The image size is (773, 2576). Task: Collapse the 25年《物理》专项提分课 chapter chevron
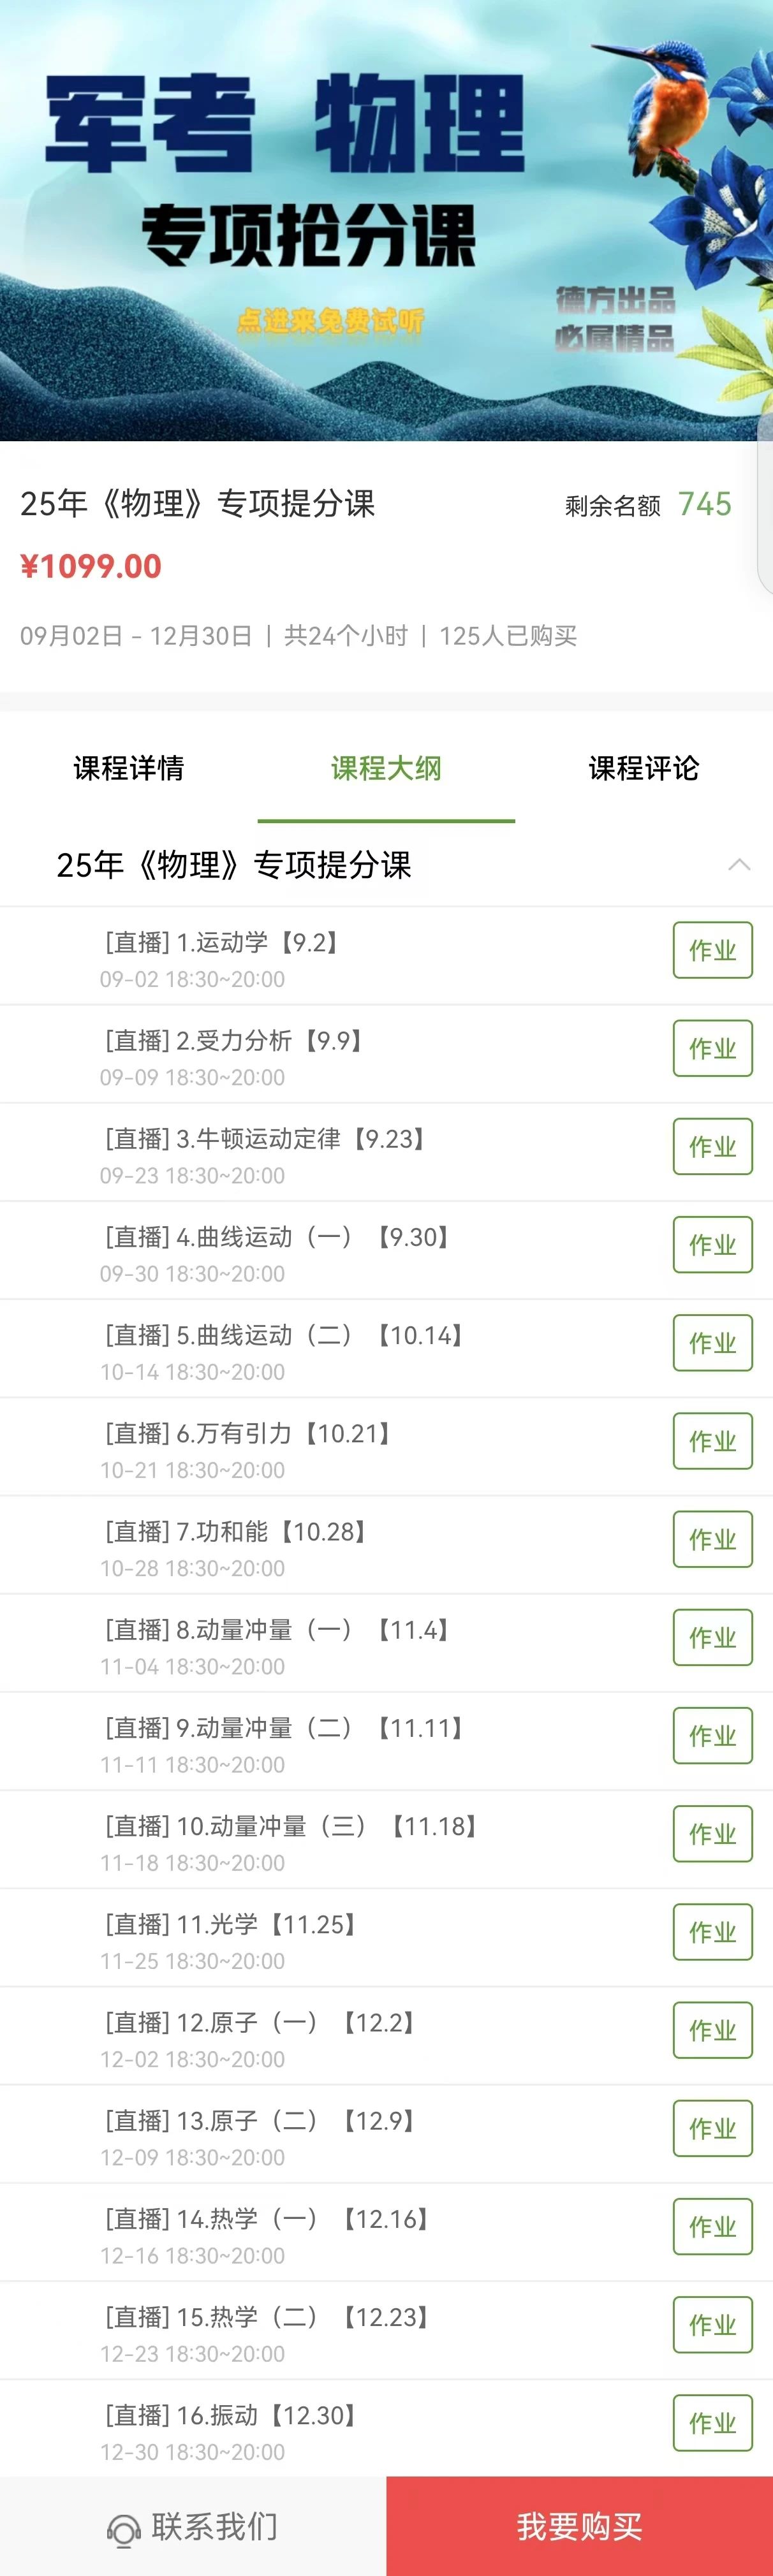pos(739,864)
